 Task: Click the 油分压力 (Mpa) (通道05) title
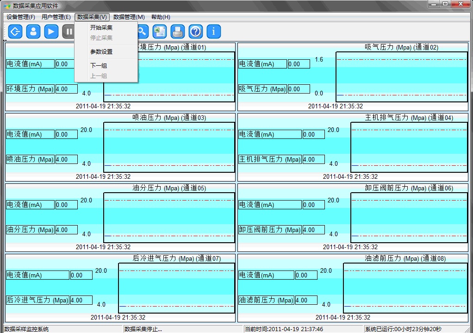tap(169, 188)
